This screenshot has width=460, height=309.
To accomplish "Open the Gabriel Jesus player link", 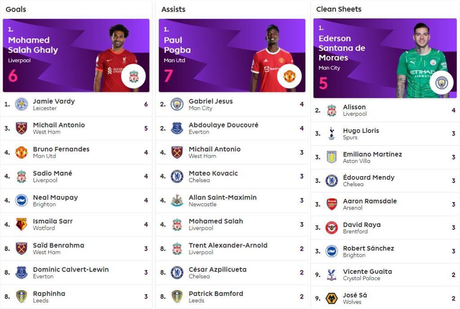I will [x=211, y=102].
